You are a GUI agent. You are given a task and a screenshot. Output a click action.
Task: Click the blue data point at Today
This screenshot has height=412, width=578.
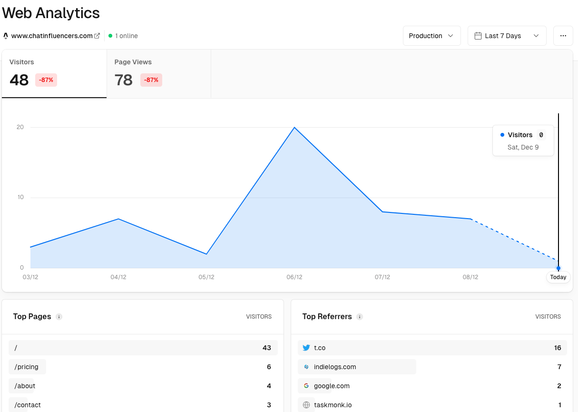[x=558, y=268]
